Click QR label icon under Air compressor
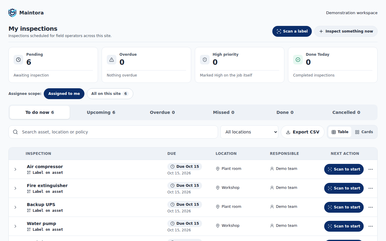Image resolution: width=386 pixels, height=241 pixels. (29, 173)
